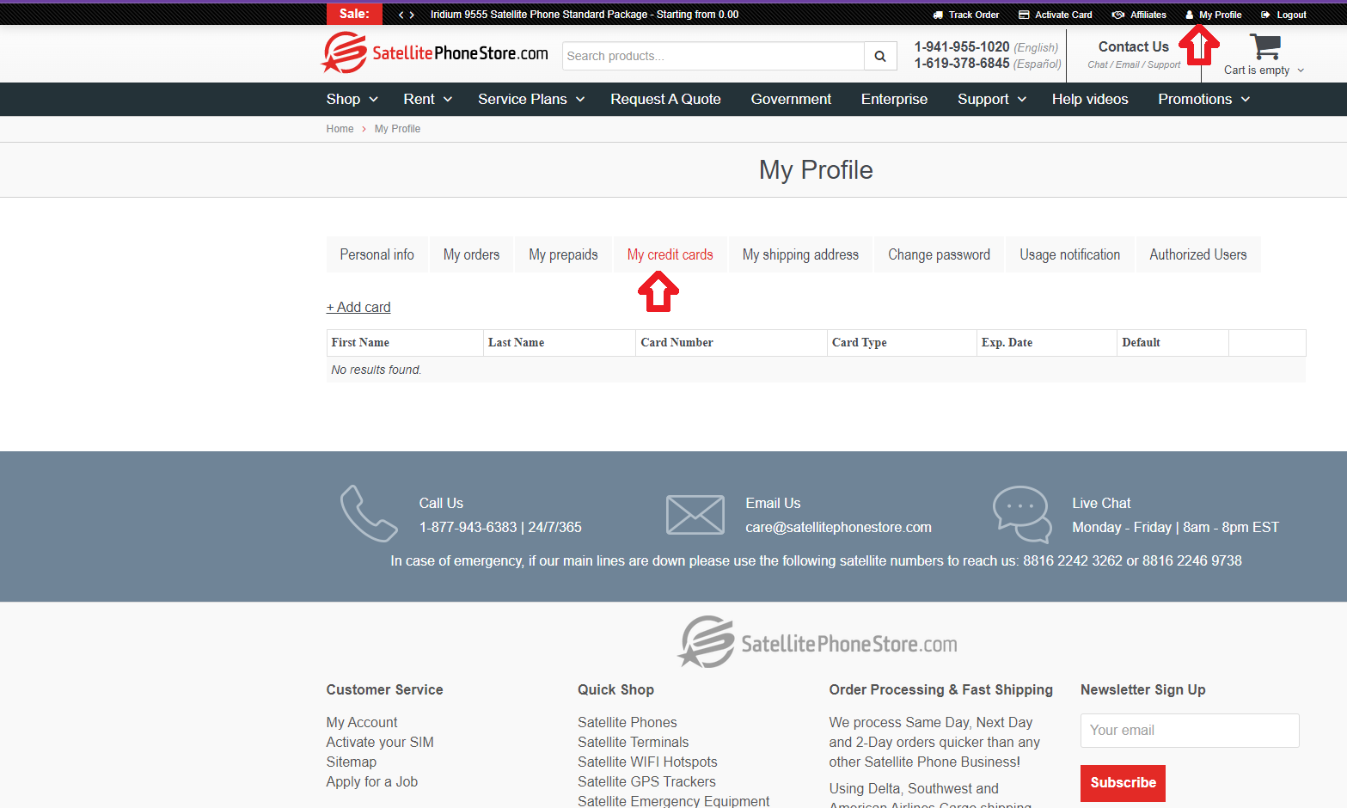Open Apply for a Job link
The image size is (1347, 808).
(371, 782)
